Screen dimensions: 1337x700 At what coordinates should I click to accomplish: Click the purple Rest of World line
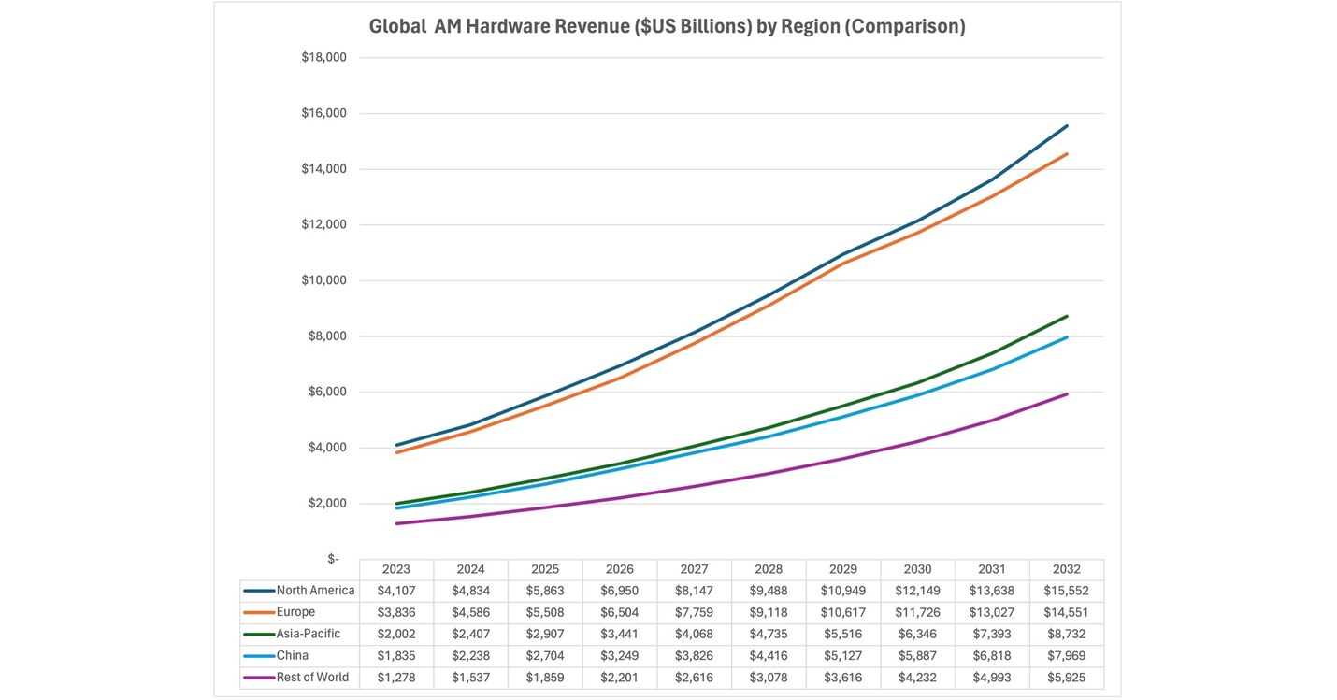point(769,474)
